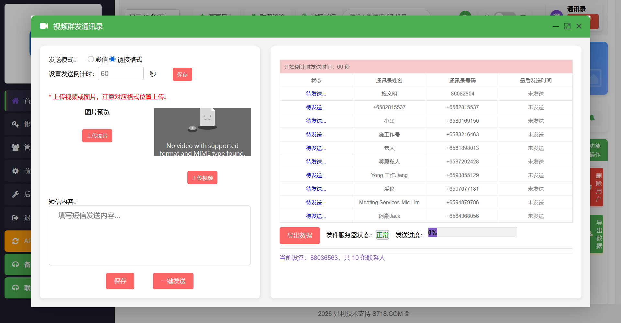This screenshot has height=323, width=621.
Task: Click the wrench icon in the sidebar
Action: point(15,194)
